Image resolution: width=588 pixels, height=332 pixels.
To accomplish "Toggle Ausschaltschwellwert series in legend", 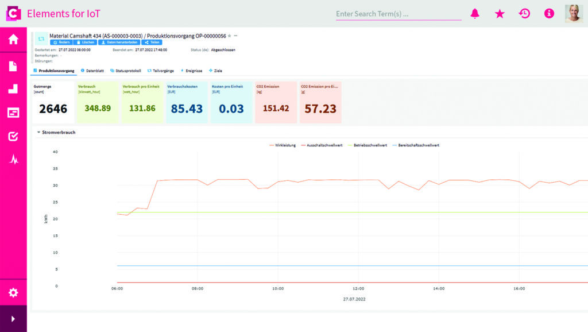I will [x=324, y=145].
